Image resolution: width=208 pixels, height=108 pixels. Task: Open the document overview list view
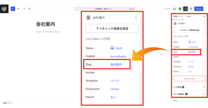click(29, 9)
